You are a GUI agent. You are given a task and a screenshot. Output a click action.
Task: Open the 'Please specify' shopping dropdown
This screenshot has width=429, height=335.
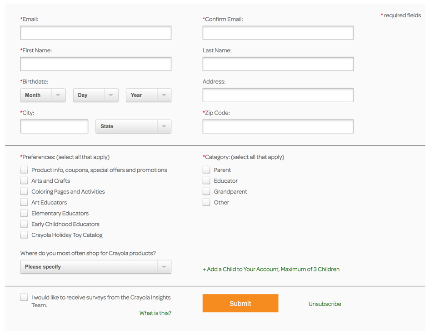click(95, 267)
